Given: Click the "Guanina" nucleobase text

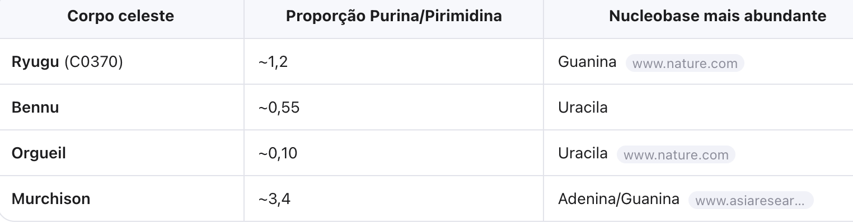Looking at the screenshot, I should (587, 62).
